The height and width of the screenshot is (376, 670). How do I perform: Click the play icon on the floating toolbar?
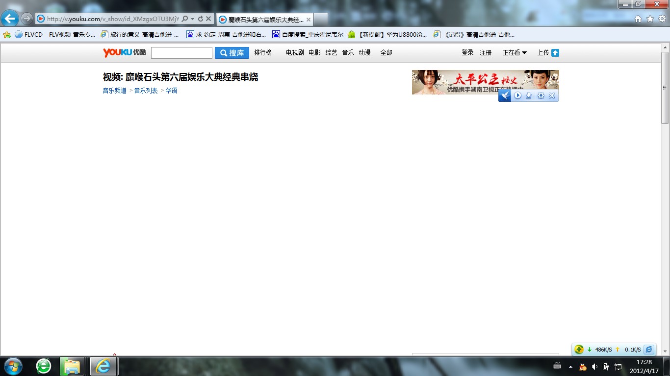[x=517, y=95]
